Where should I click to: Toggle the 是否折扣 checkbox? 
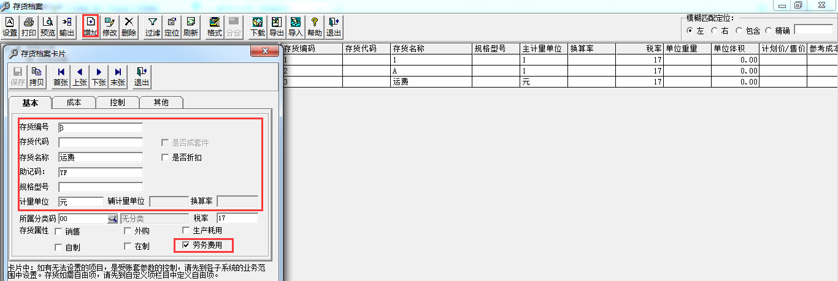coord(165,157)
